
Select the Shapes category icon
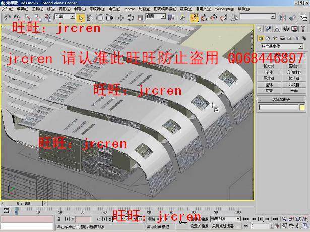(268, 38)
